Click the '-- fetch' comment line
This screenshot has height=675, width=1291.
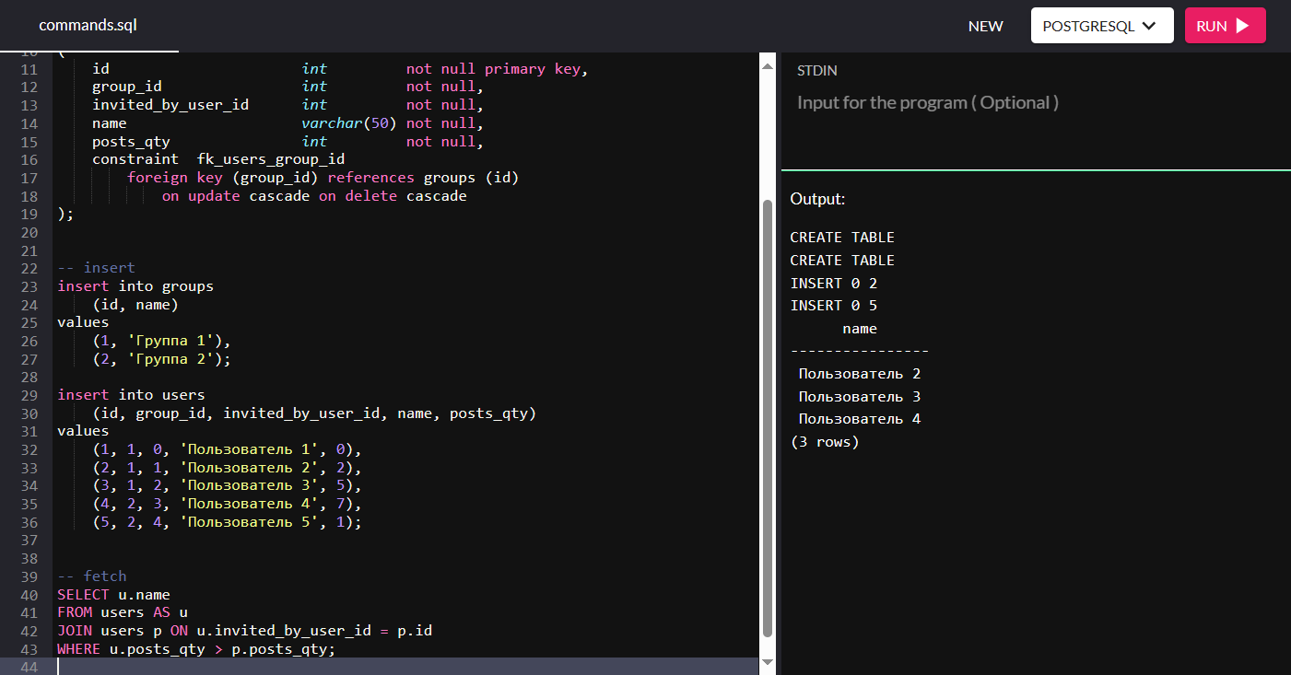pos(92,576)
